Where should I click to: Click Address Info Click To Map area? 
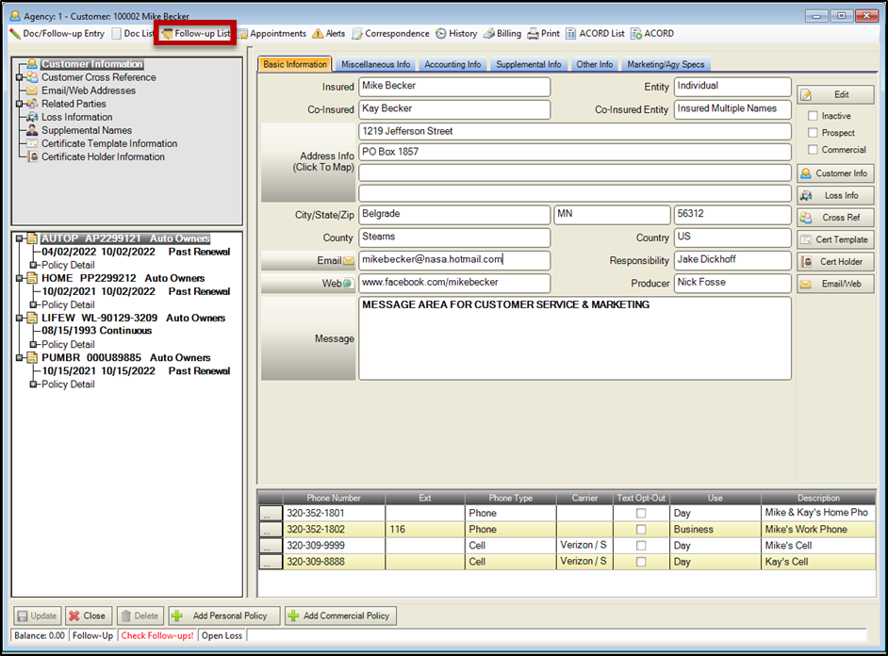pos(308,162)
